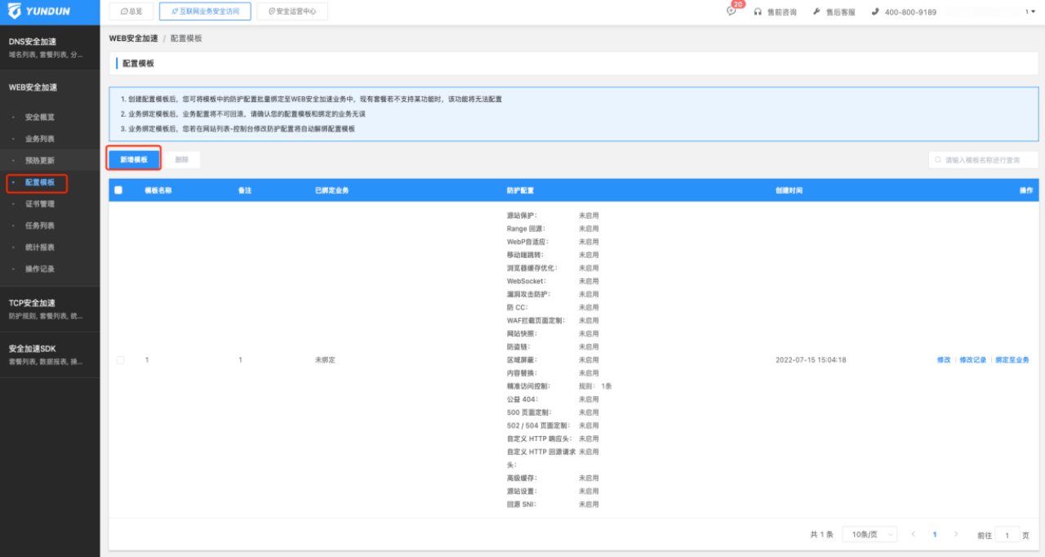This screenshot has width=1045, height=557.
Task: Open 修改记录 link for template 1
Action: pyautogui.click(x=973, y=360)
